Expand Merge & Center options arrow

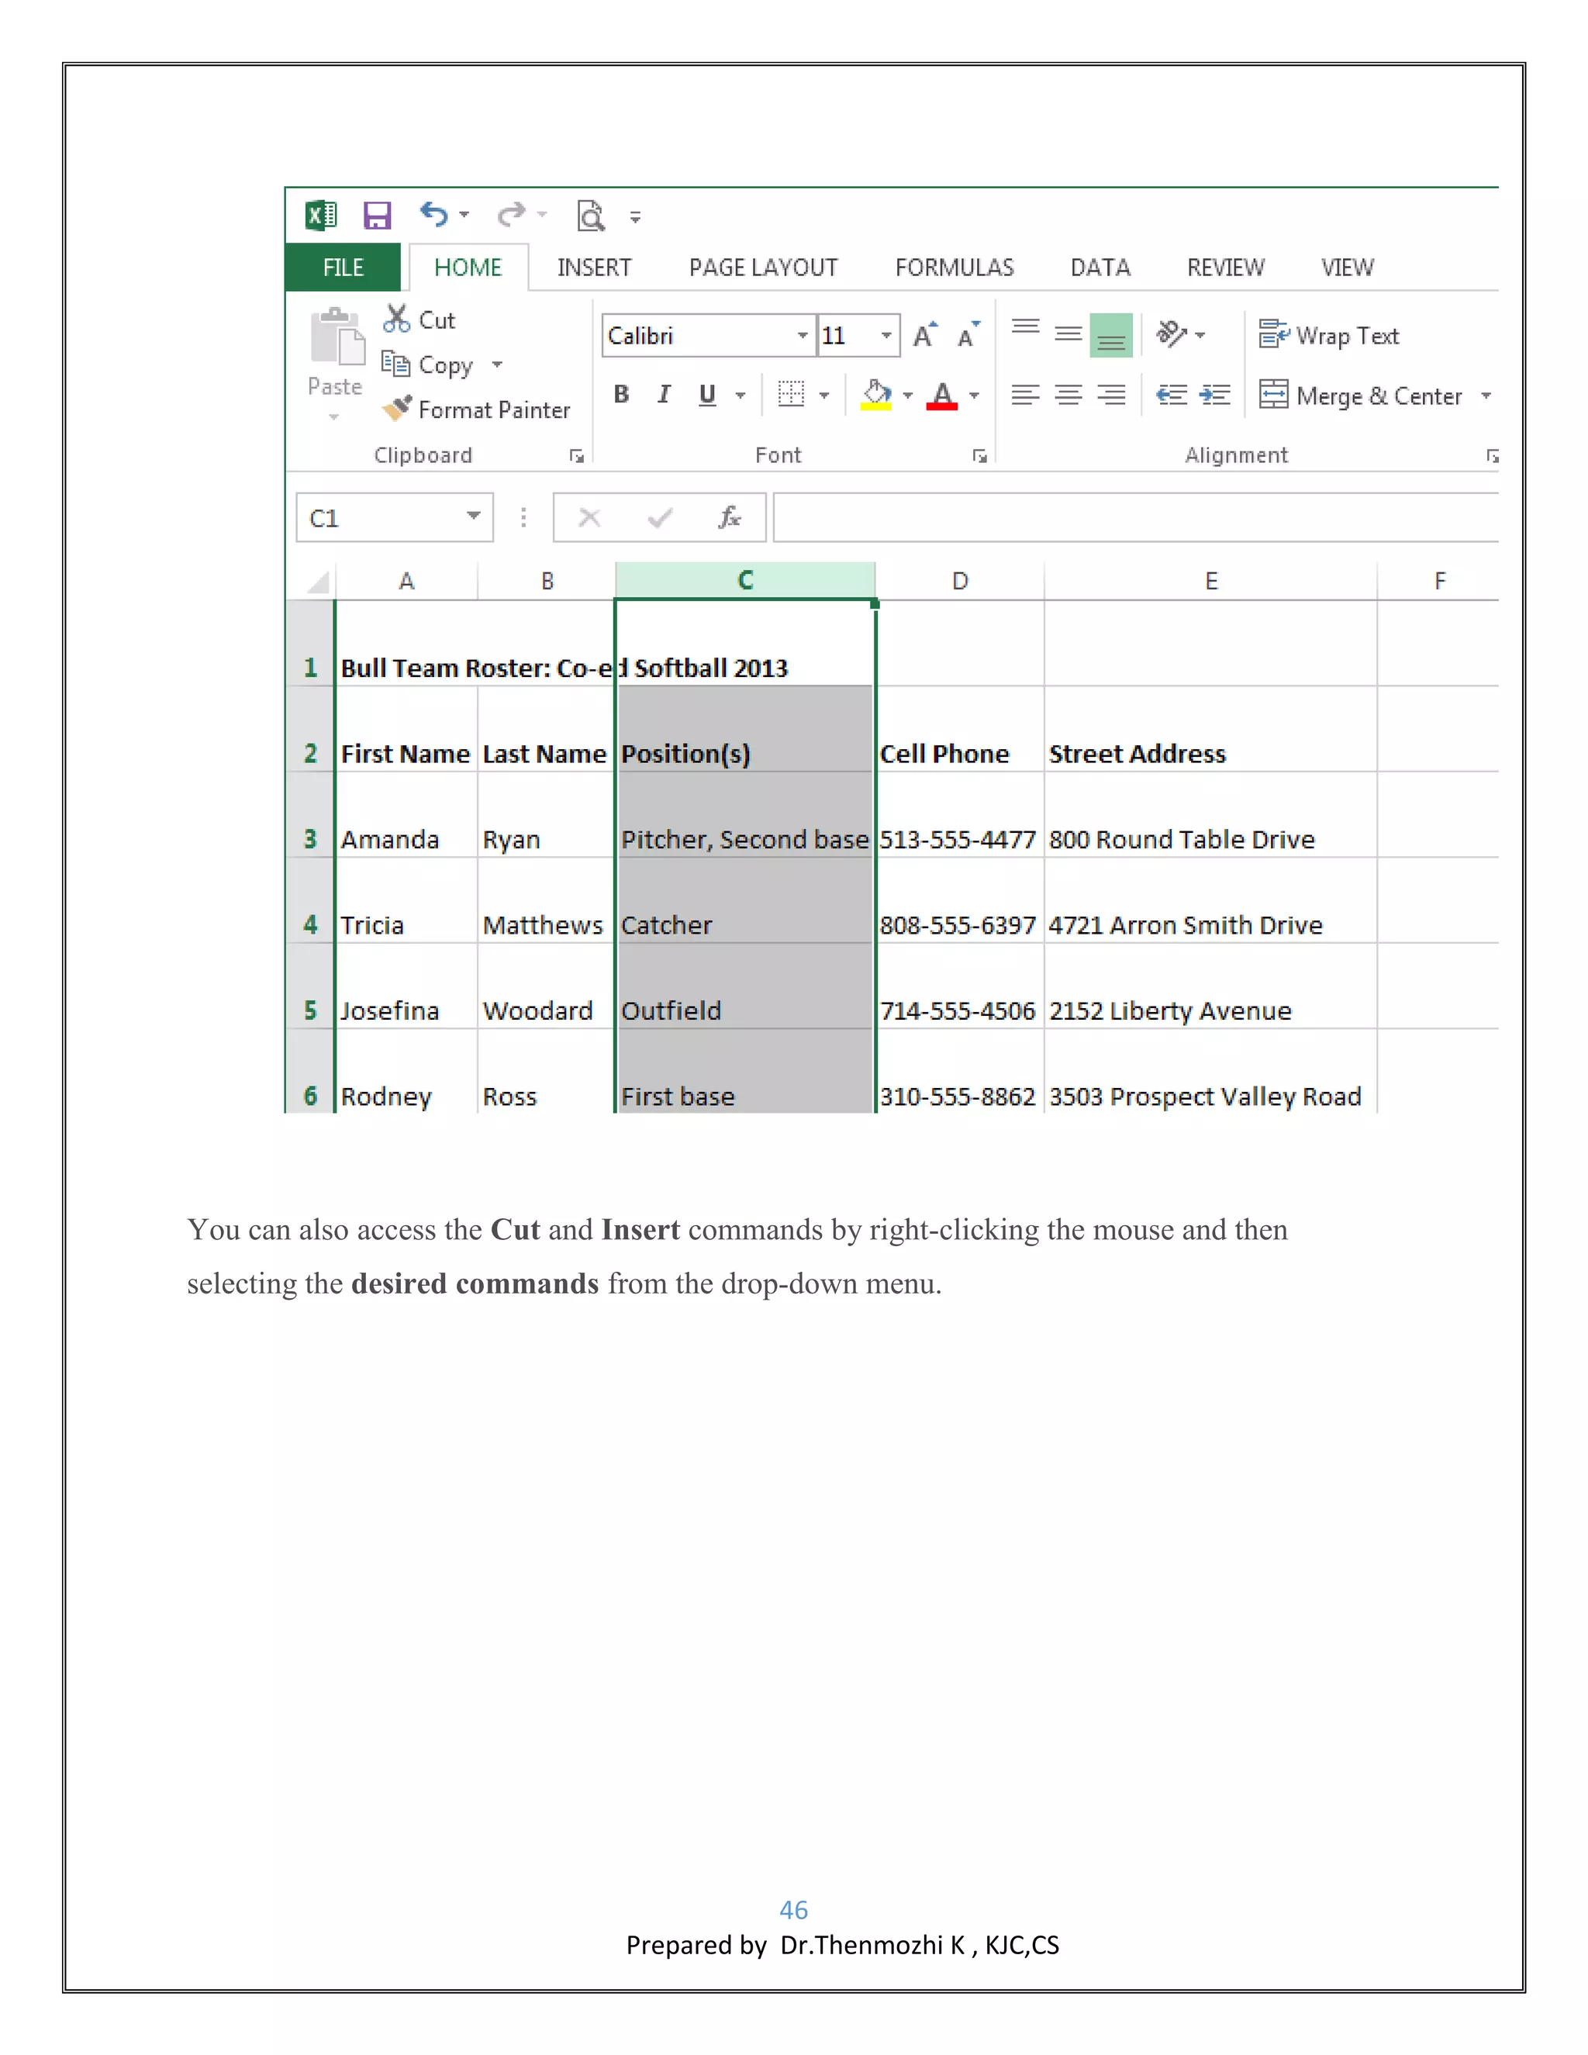pyautogui.click(x=1486, y=395)
